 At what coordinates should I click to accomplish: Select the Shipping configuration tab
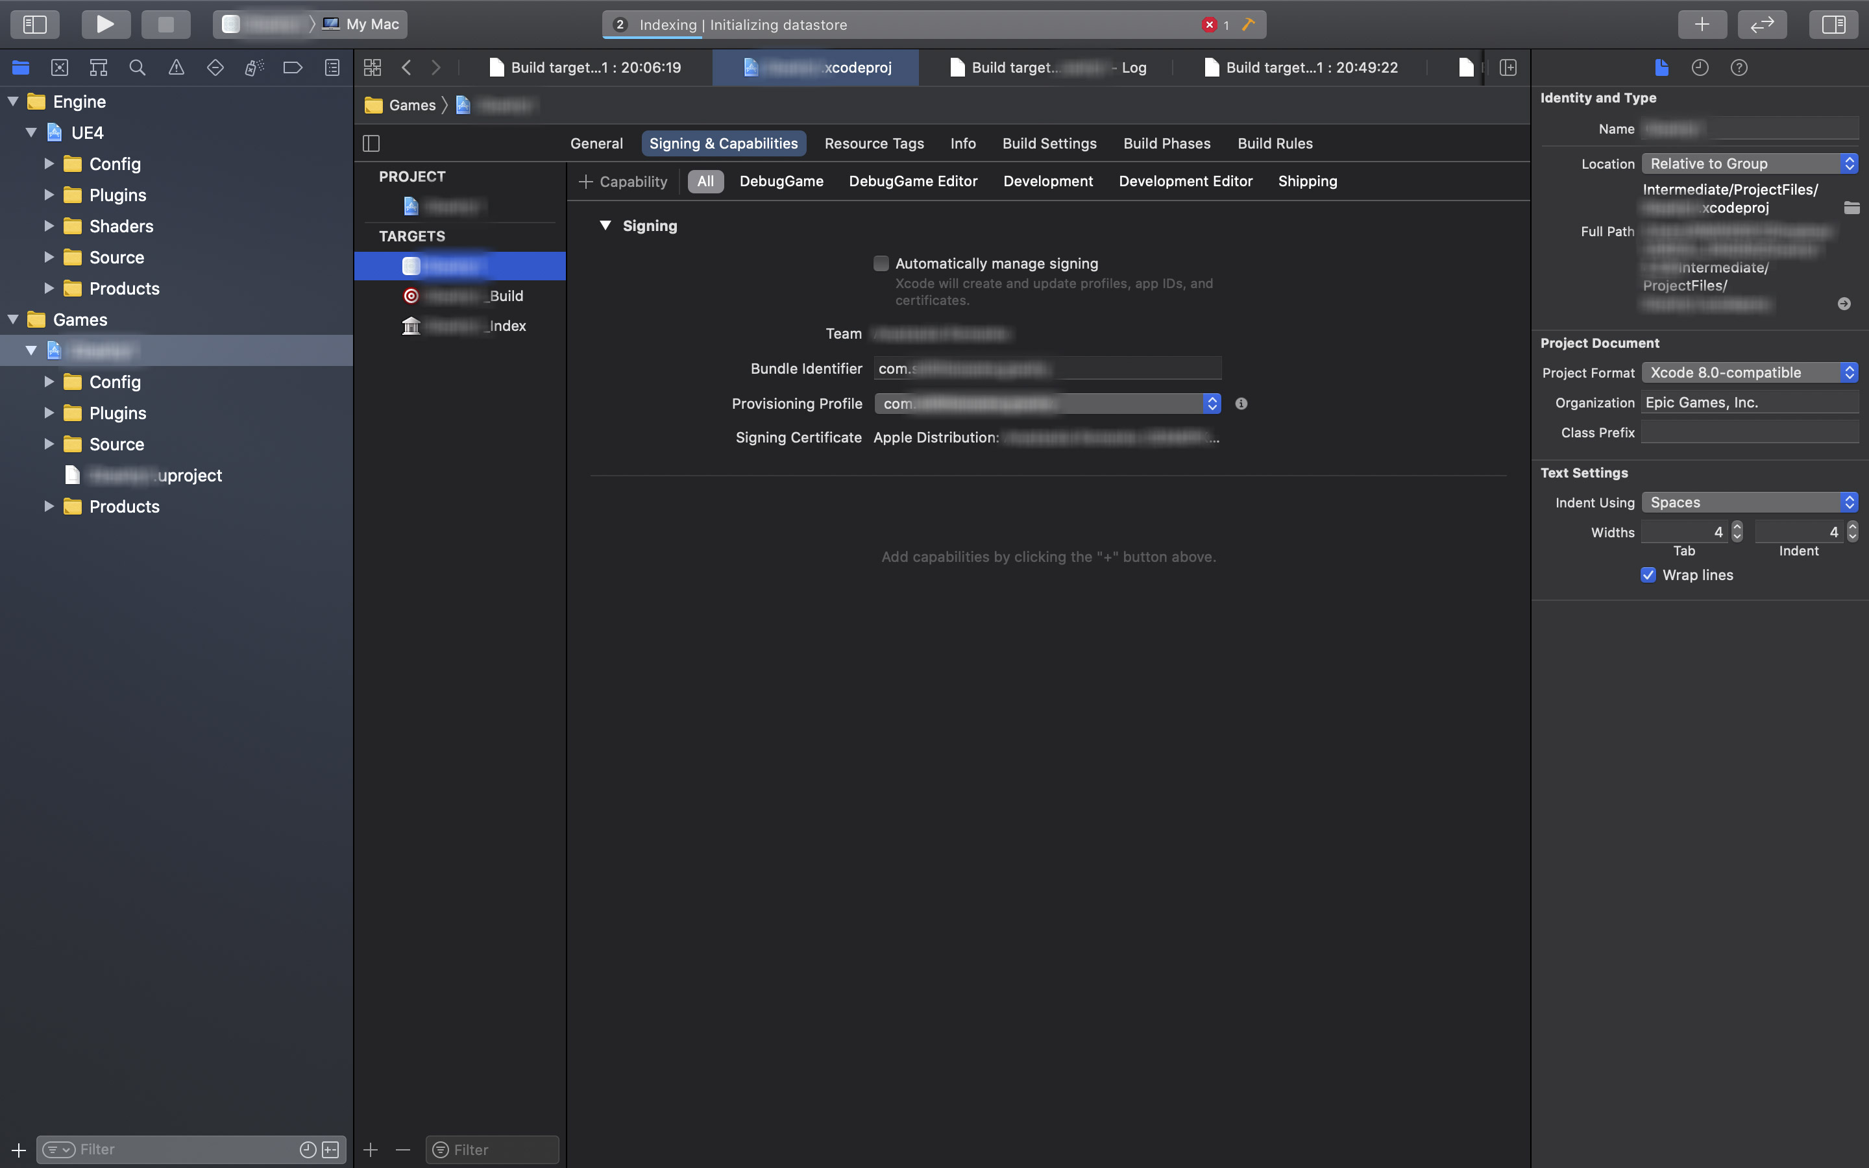click(1307, 182)
